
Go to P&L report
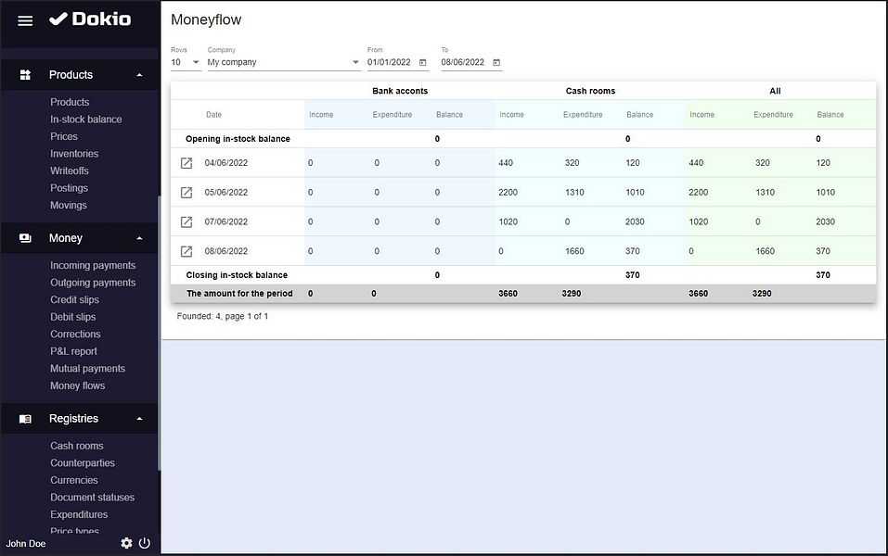tap(73, 351)
